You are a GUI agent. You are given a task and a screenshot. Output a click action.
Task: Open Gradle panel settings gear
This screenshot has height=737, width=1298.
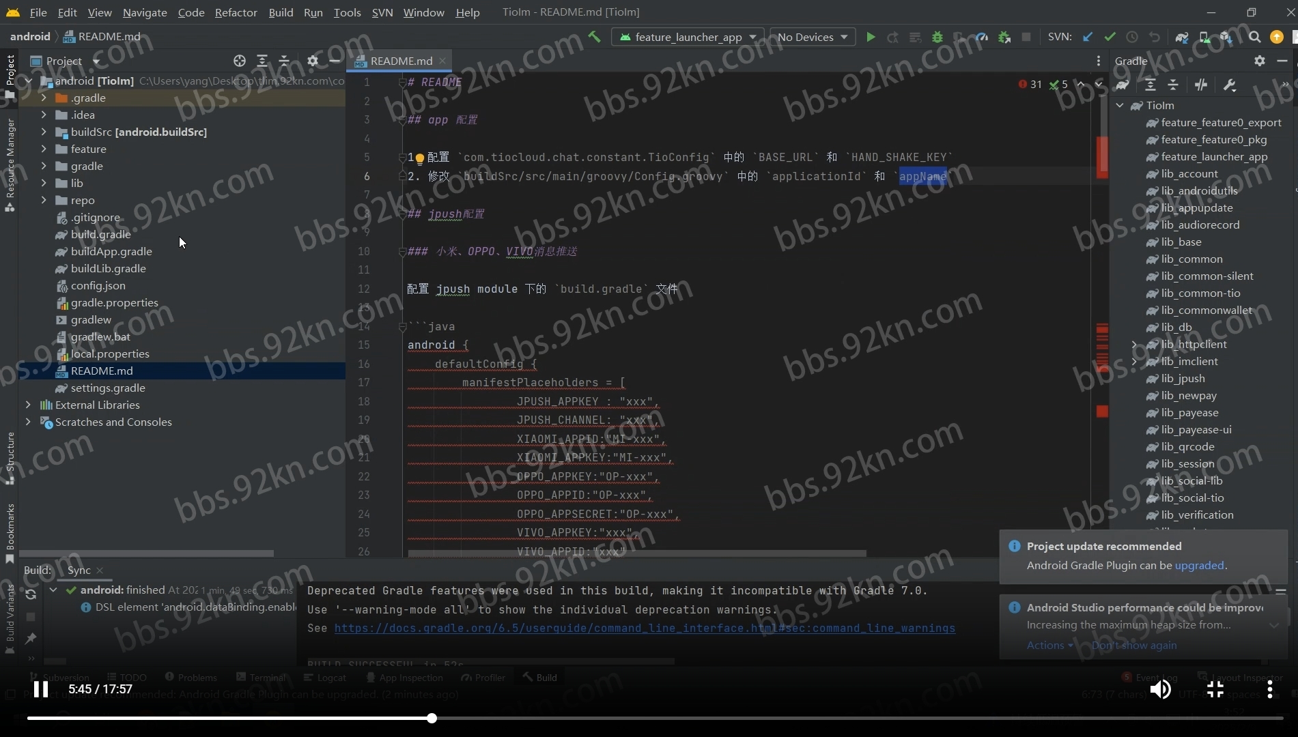click(x=1260, y=61)
